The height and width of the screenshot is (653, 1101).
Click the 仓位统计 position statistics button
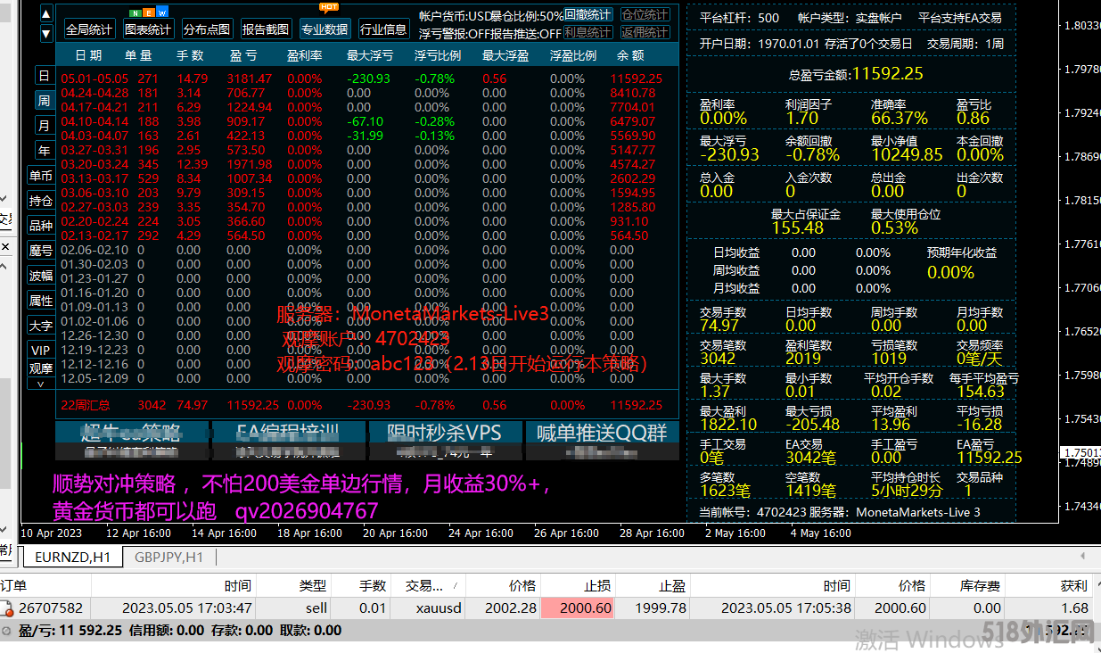tap(645, 15)
